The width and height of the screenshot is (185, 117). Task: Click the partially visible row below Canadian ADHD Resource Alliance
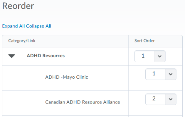click(65, 116)
